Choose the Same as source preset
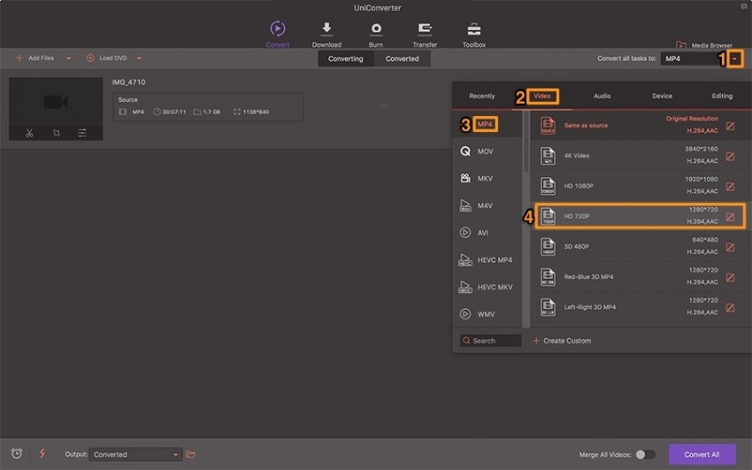Screen dimensions: 752x470 click(x=641, y=125)
